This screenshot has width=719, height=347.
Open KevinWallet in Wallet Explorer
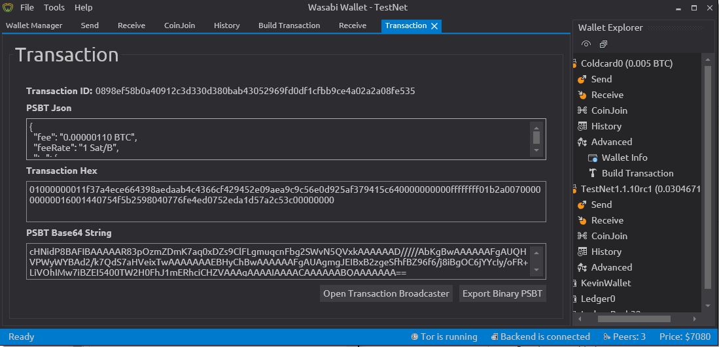click(606, 283)
